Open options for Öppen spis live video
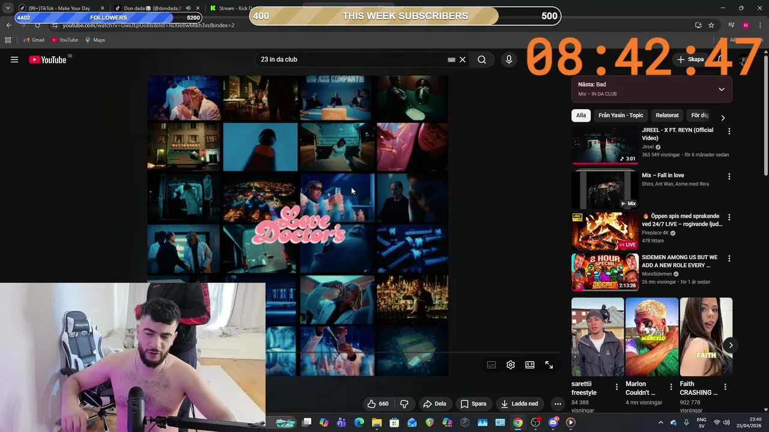 (729, 217)
